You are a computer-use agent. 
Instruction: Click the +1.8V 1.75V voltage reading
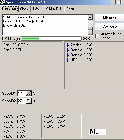click(54, 126)
